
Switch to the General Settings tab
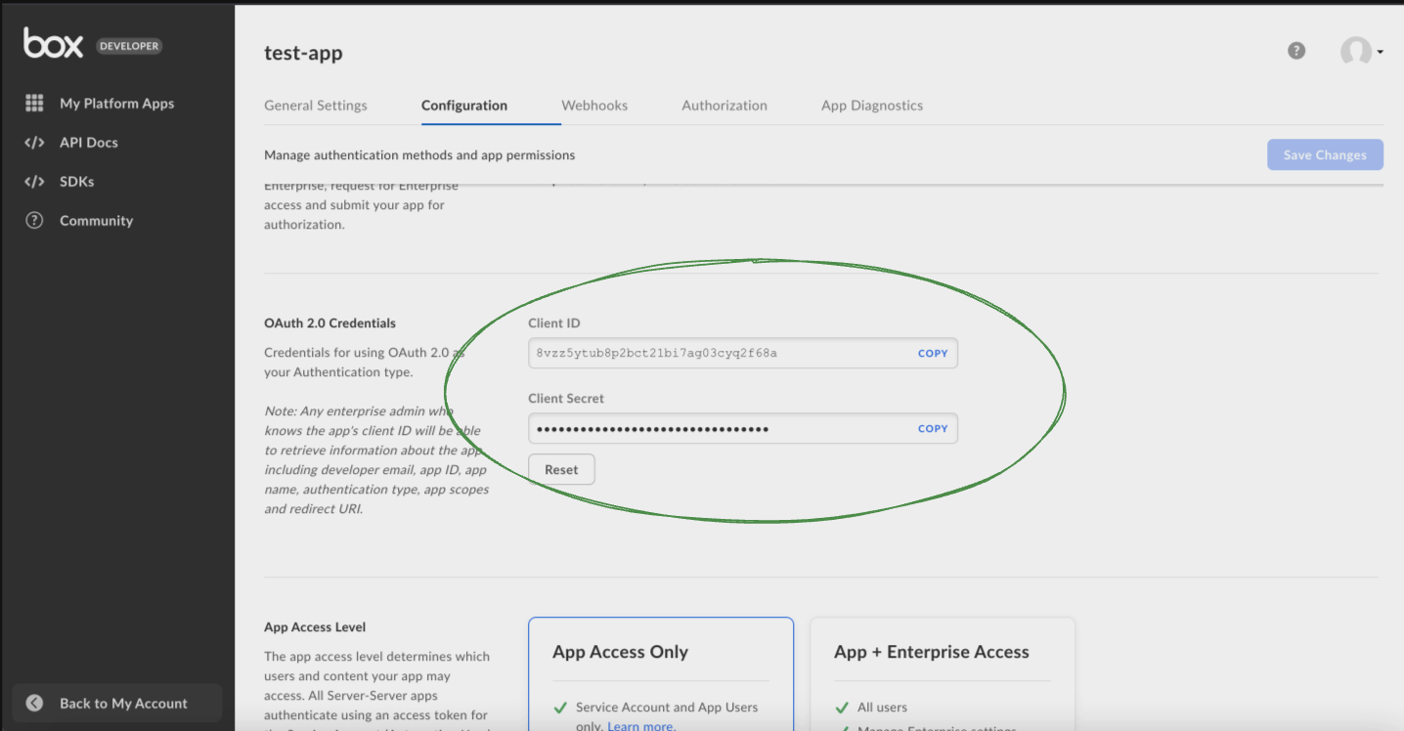(316, 106)
